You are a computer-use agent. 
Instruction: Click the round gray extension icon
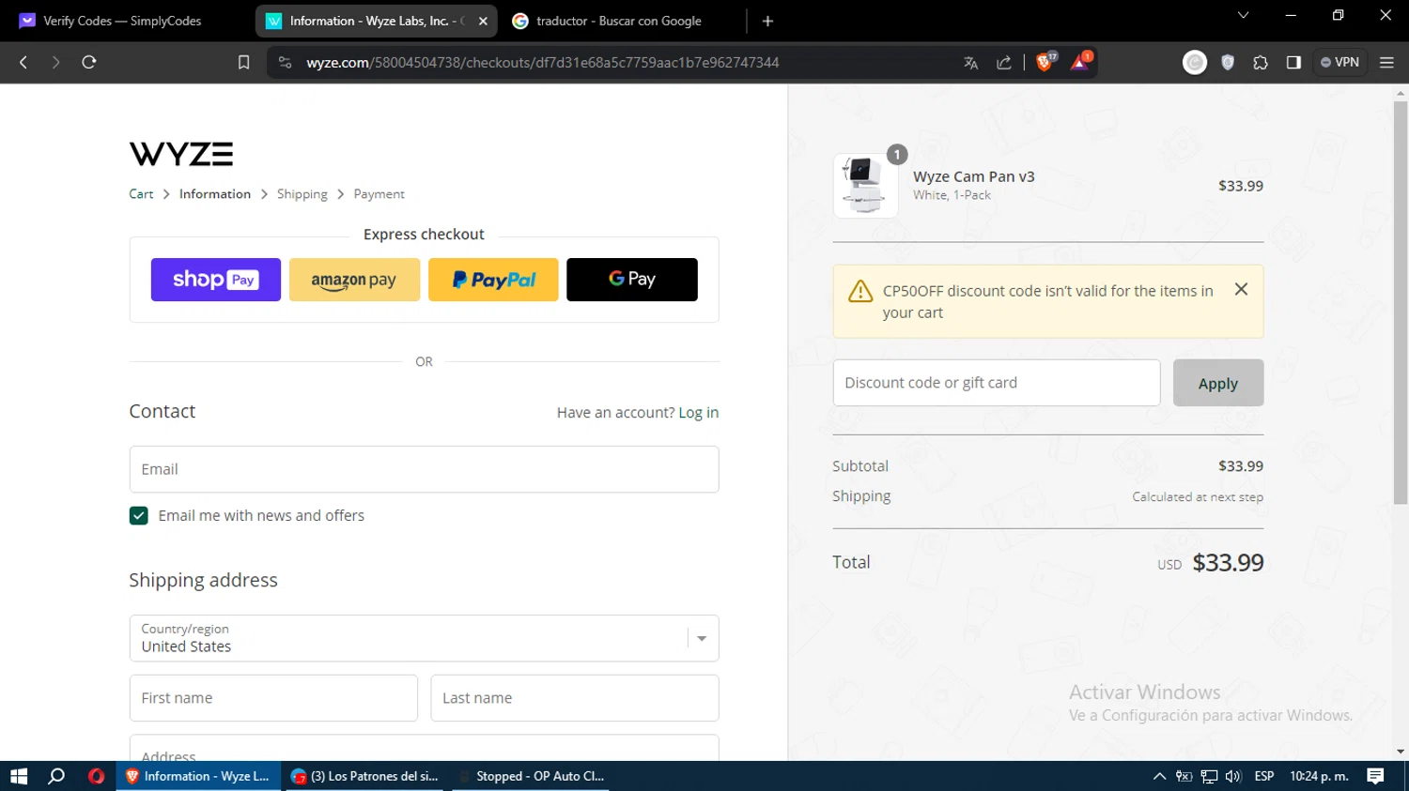pos(1195,63)
